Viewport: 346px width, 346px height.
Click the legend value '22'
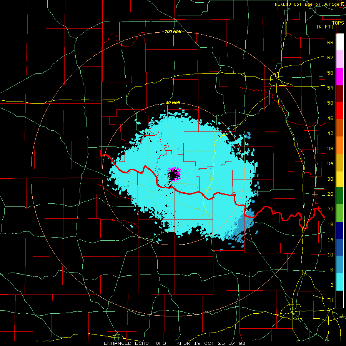[x=330, y=209]
